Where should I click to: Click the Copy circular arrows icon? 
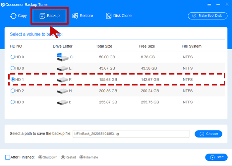[x=13, y=16]
